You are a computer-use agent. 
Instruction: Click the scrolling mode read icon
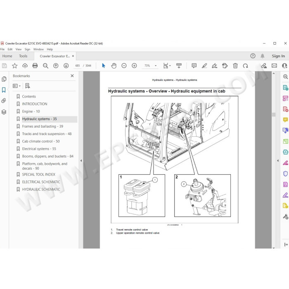point(179,66)
